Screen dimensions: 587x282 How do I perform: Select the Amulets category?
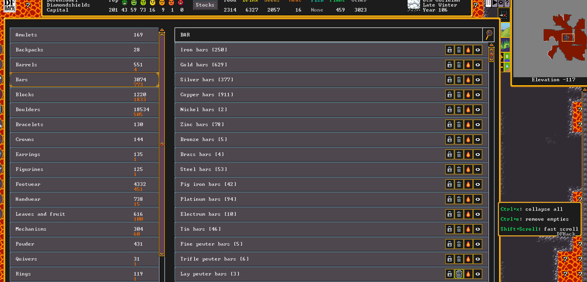[x=84, y=35]
